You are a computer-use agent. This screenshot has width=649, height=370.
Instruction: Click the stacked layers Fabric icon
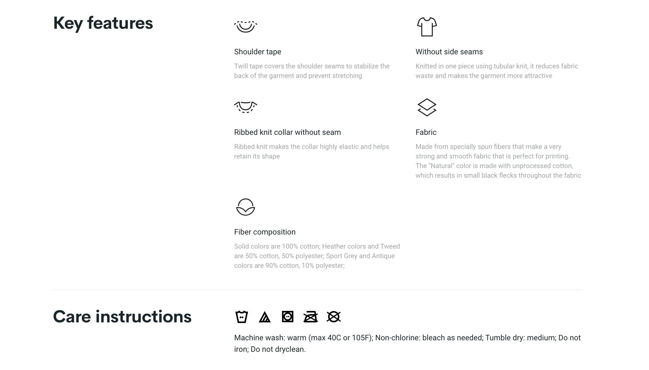coord(427,107)
